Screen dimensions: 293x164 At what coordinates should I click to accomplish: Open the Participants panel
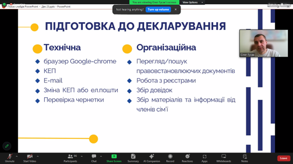click(x=70, y=158)
